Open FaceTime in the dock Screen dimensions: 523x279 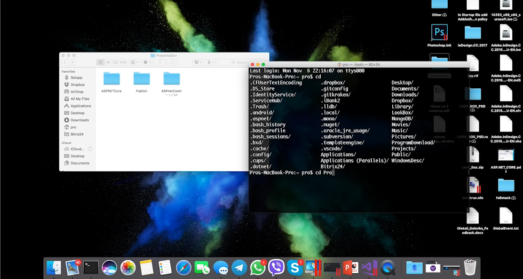[x=202, y=267]
